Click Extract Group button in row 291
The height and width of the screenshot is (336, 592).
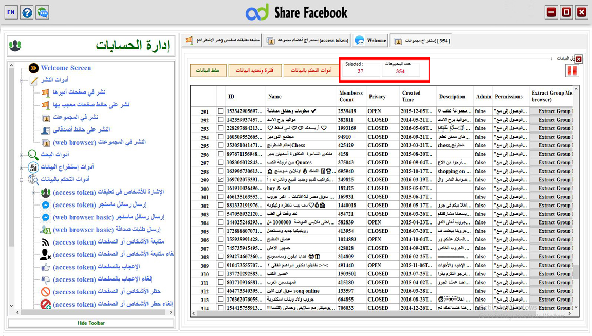(551, 111)
